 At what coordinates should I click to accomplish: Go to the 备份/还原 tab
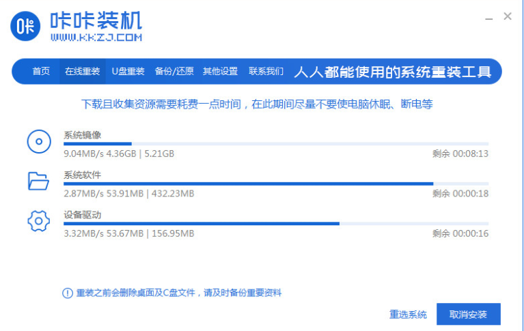174,71
